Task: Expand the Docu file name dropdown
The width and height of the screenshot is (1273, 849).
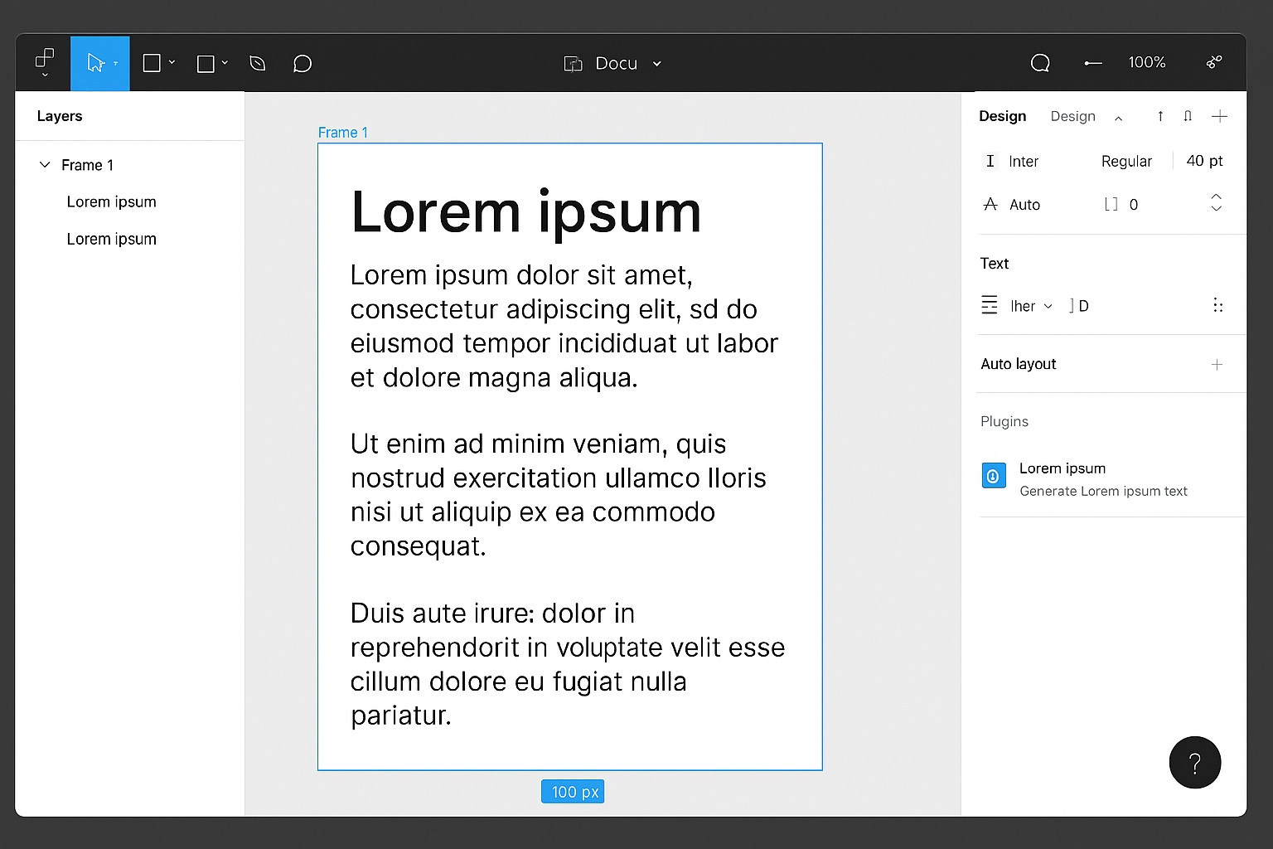Action: [656, 63]
